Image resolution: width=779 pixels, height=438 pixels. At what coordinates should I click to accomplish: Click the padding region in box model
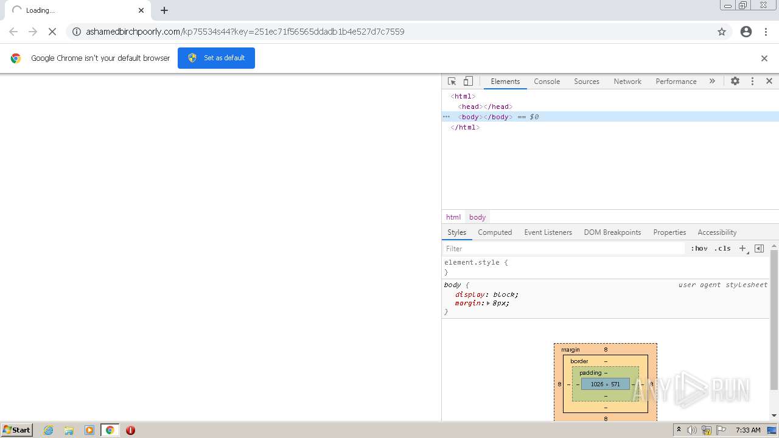(590, 372)
